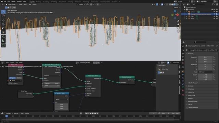The height and width of the screenshot is (123, 219).
Task: Collapse the Transform panel in Properties
Action: 190,54
